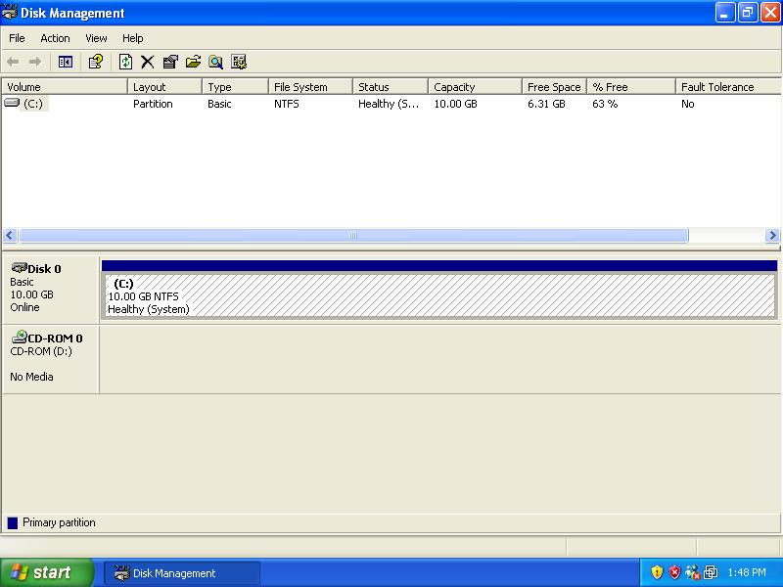Click the Primary partition legend color swatch
The height and width of the screenshot is (587, 783).
pos(13,522)
